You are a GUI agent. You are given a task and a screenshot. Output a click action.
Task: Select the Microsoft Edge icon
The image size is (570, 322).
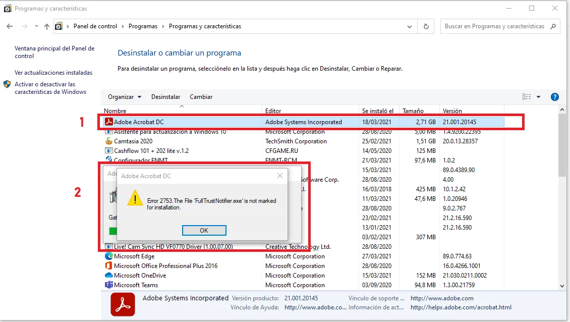(108, 256)
